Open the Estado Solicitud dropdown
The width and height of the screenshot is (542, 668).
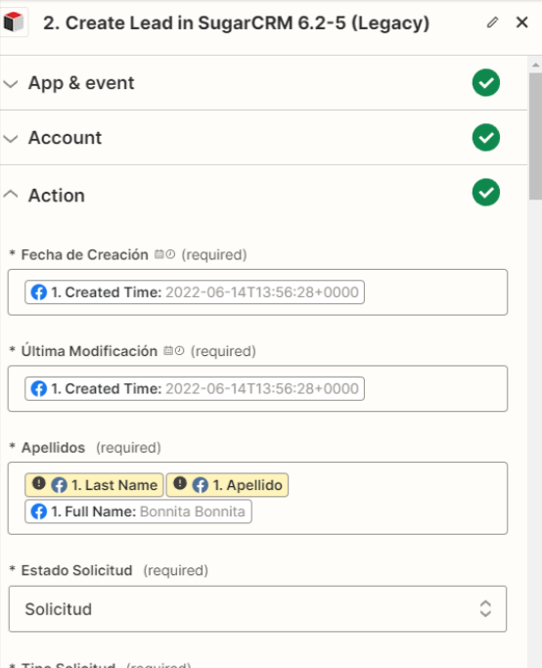click(x=257, y=608)
